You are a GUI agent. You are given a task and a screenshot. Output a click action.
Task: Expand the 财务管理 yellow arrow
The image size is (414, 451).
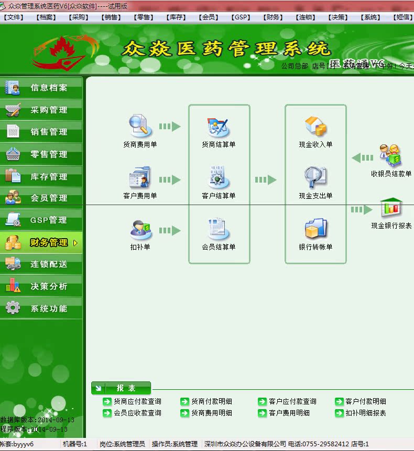coord(75,243)
